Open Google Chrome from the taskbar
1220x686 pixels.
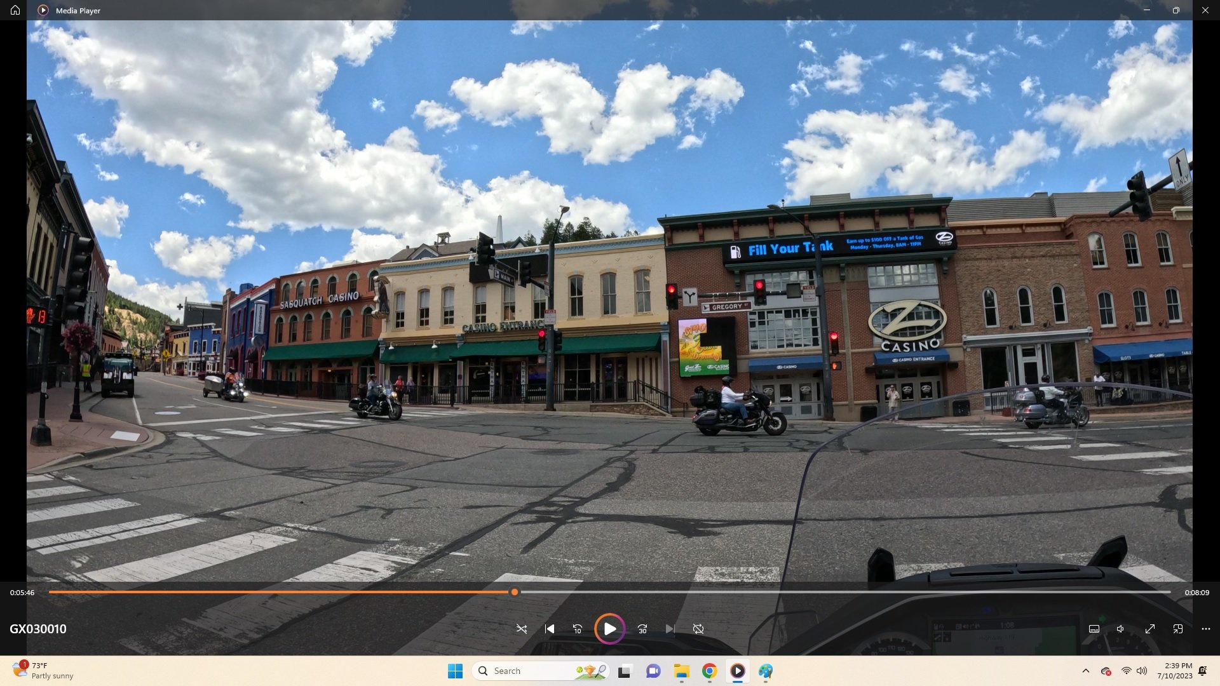[x=710, y=671]
